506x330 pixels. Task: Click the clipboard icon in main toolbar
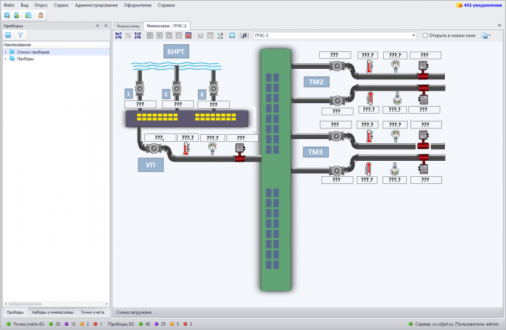click(x=41, y=15)
